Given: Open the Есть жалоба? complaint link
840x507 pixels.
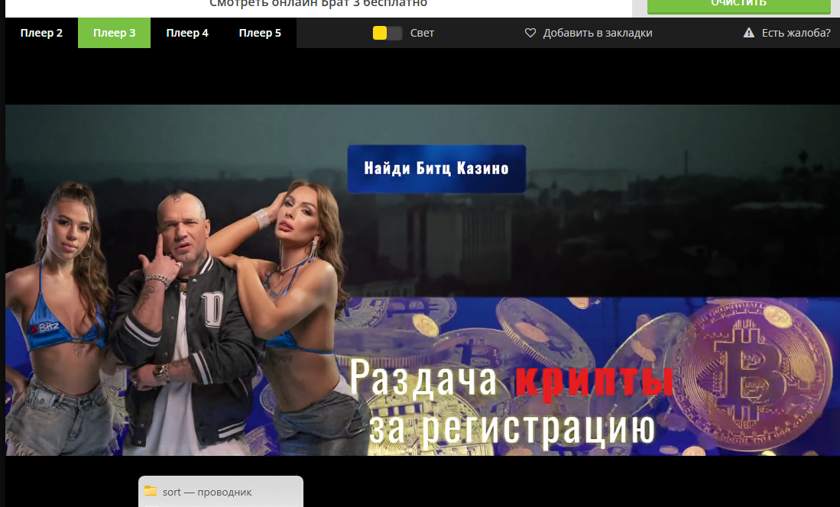Looking at the screenshot, I should (796, 33).
